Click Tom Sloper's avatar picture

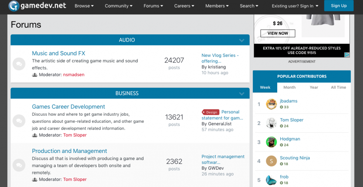pyautogui.click(x=271, y=123)
